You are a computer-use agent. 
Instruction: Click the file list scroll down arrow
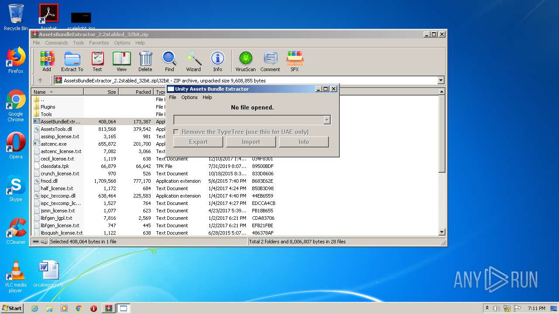442,232
